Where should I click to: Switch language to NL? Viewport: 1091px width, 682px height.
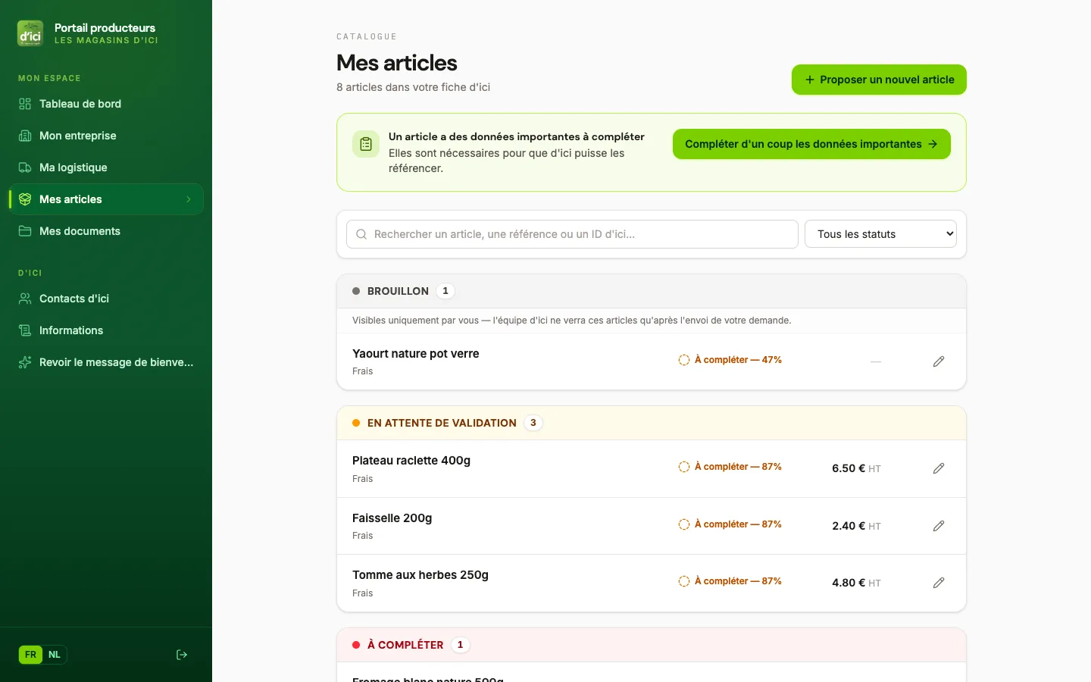point(55,655)
